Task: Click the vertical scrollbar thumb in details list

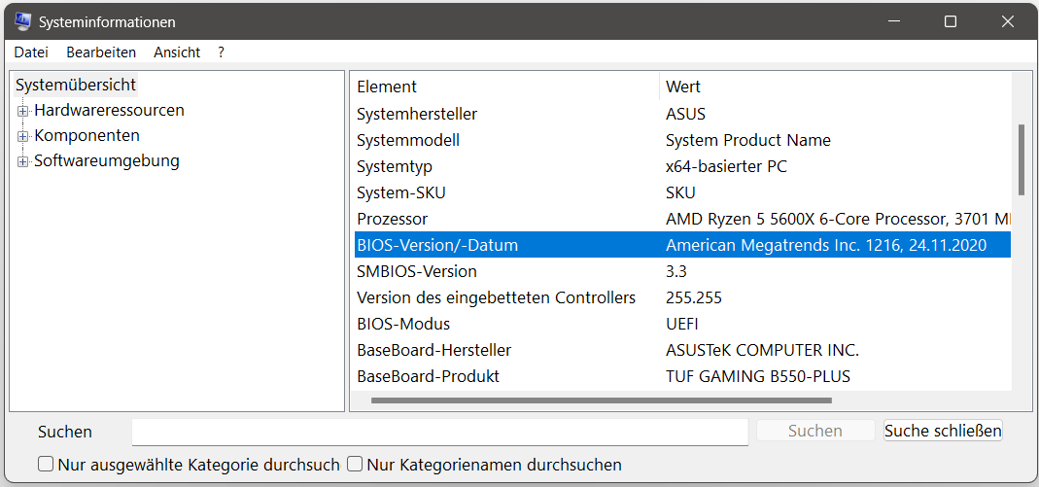Action: click(x=1021, y=158)
